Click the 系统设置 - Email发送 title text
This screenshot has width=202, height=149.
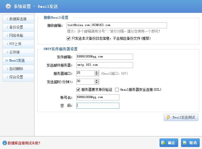pyautogui.click(x=36, y=6)
